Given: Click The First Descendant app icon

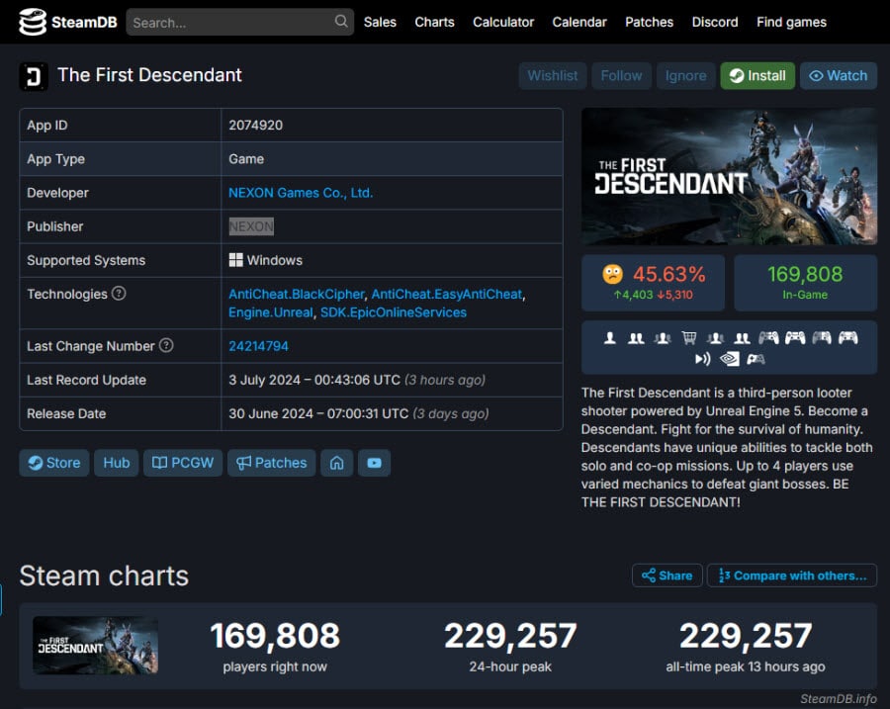Looking at the screenshot, I should (x=34, y=76).
